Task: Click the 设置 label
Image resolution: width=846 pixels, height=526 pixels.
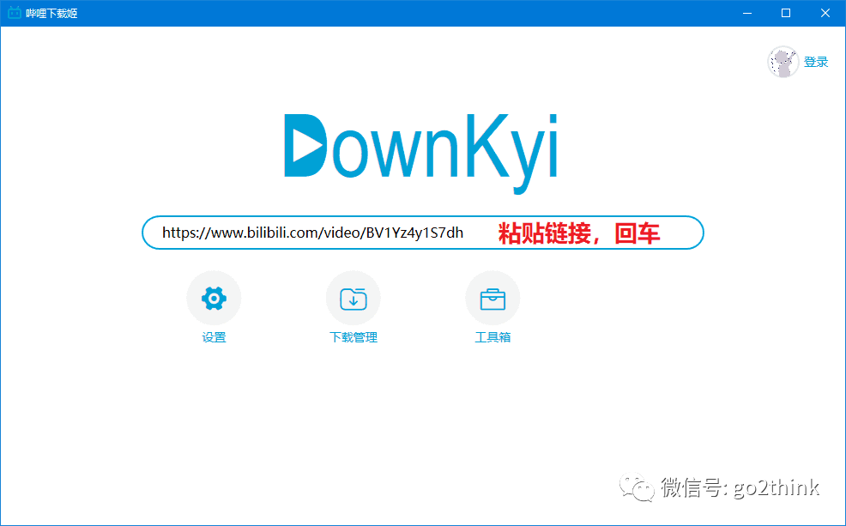Action: pyautogui.click(x=214, y=337)
